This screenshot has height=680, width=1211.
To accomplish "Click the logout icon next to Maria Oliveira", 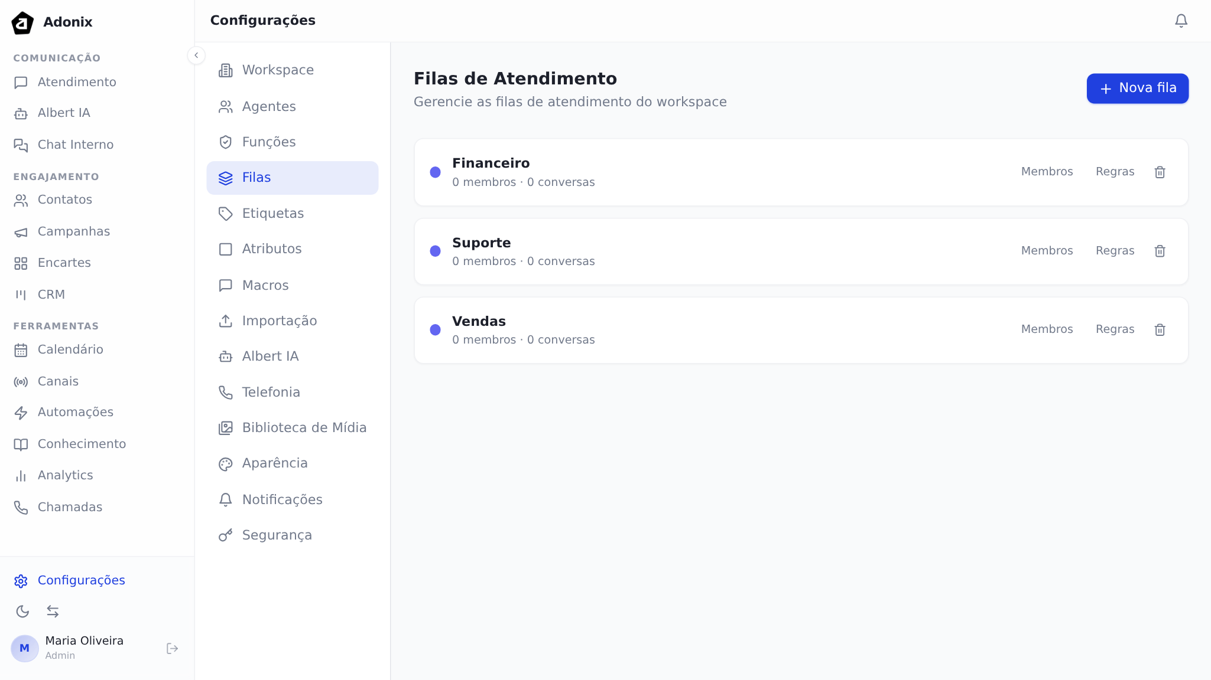I will pos(172,648).
